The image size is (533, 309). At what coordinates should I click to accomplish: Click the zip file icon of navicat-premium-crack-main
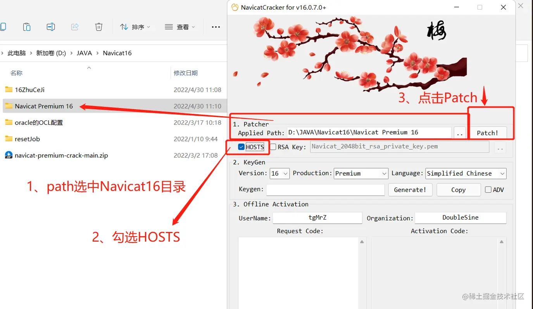9,155
